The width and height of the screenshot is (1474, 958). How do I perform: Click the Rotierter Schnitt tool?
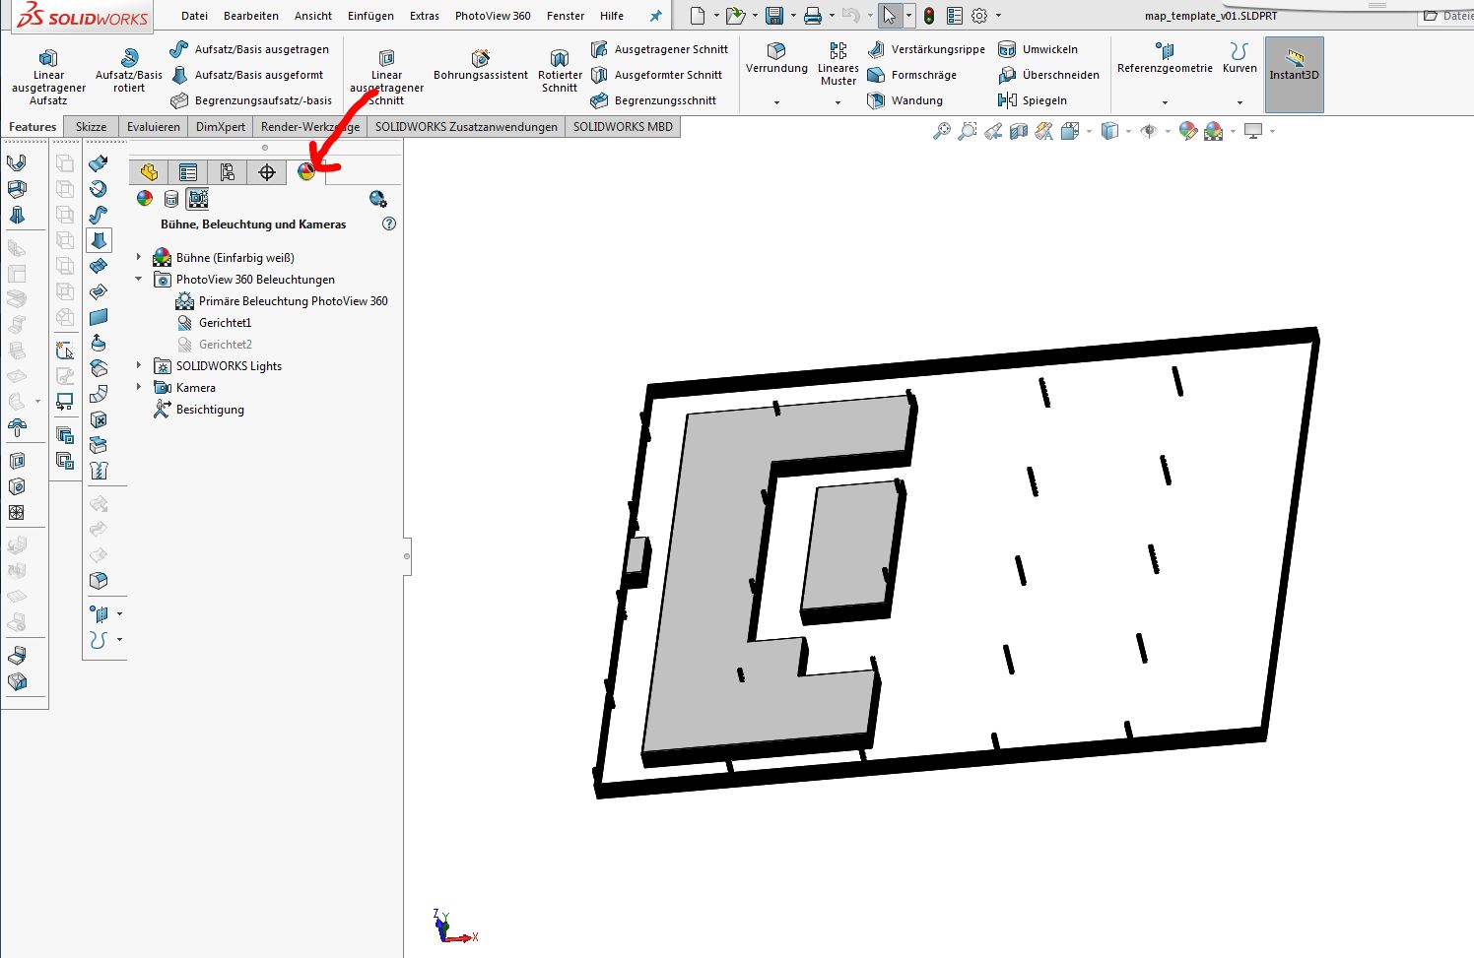(x=560, y=59)
